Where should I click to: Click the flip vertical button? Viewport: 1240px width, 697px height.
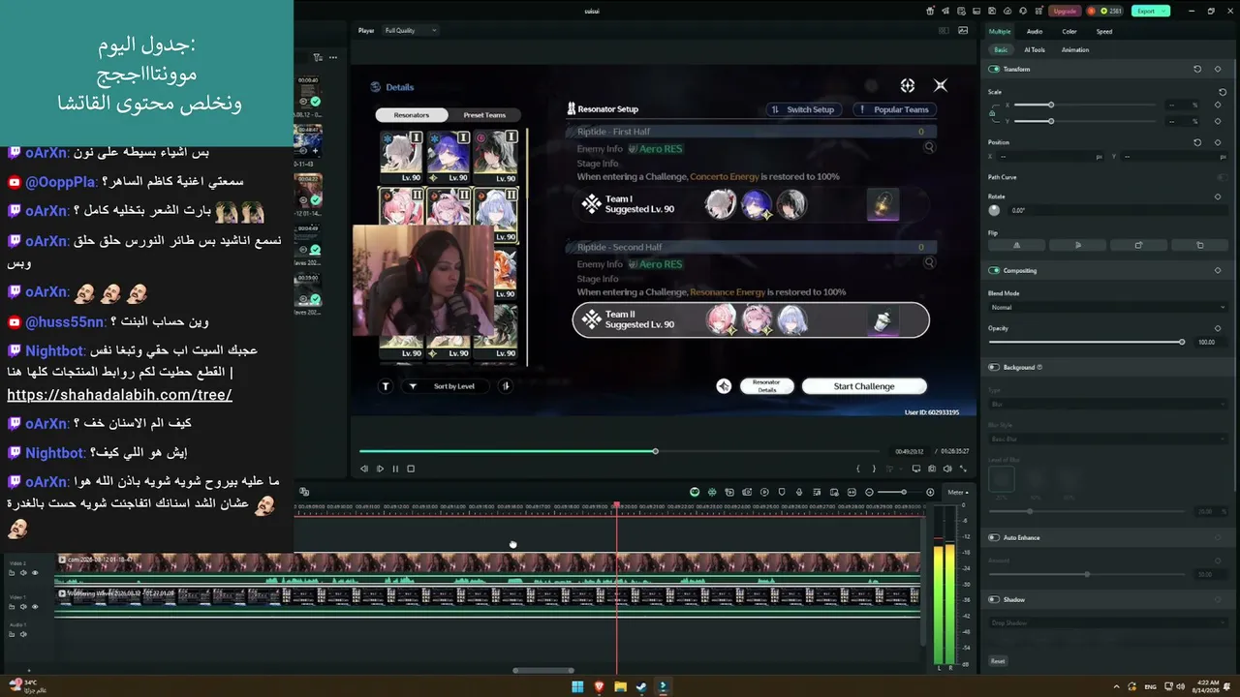[x=1078, y=245]
